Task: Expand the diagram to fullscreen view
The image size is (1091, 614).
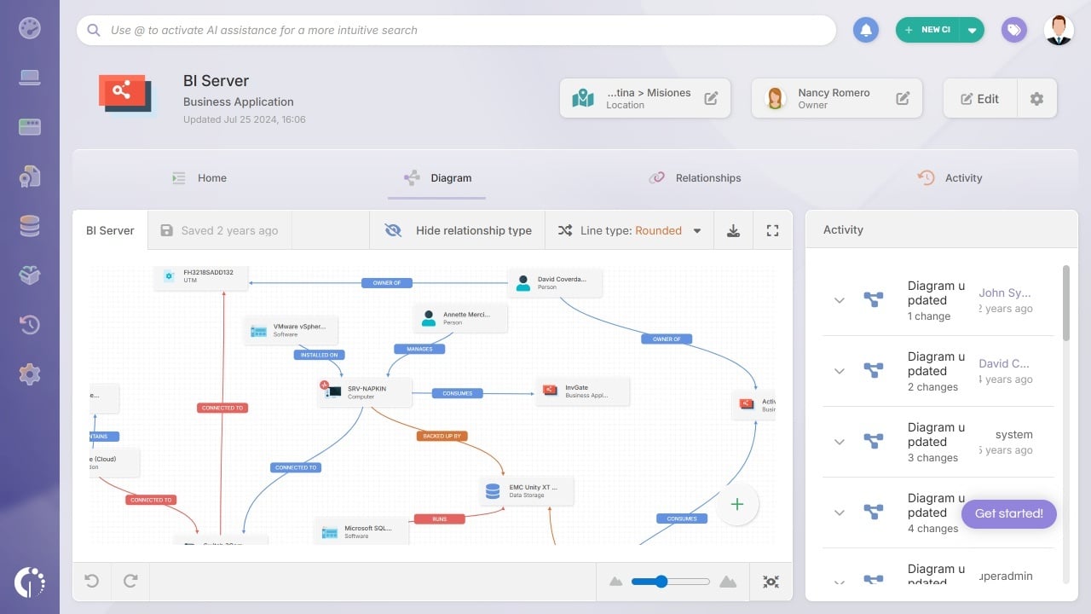Action: pyautogui.click(x=772, y=229)
